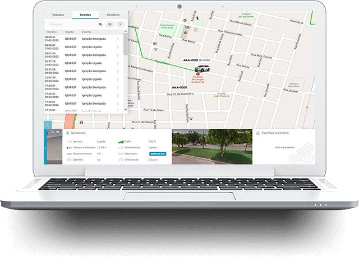Image resolution: width=359 pixels, height=258 pixels.
Task: Clear search with the X button
Action: (119, 25)
